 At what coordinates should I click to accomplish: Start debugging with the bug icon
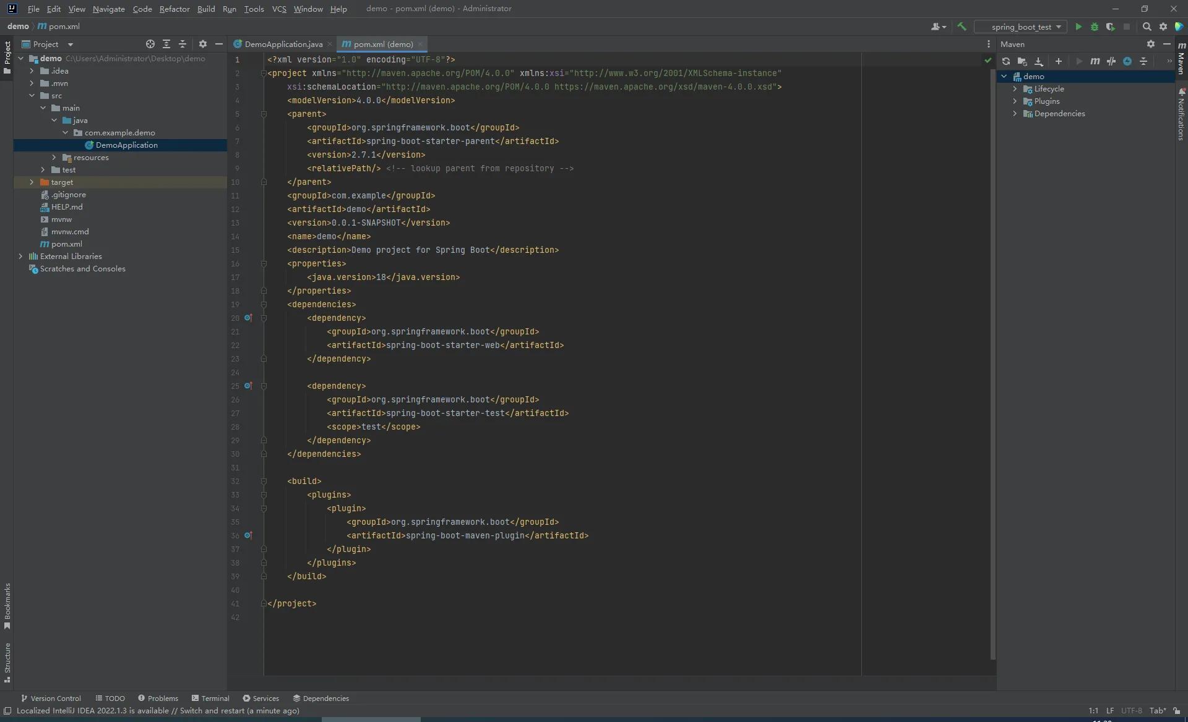click(1095, 27)
